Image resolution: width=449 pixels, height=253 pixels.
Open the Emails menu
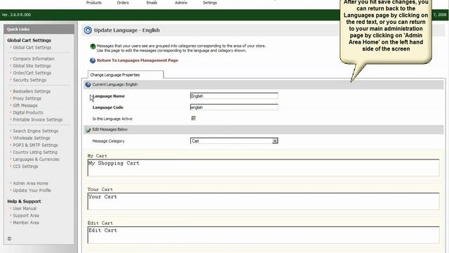click(152, 3)
